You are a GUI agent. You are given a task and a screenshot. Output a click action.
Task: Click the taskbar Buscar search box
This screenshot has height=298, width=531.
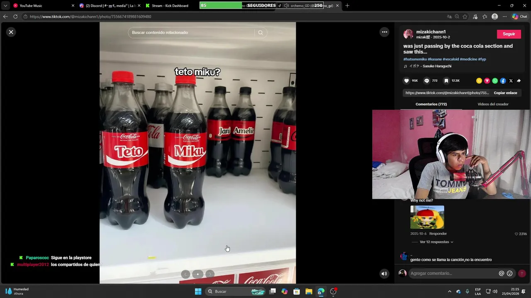point(236,291)
